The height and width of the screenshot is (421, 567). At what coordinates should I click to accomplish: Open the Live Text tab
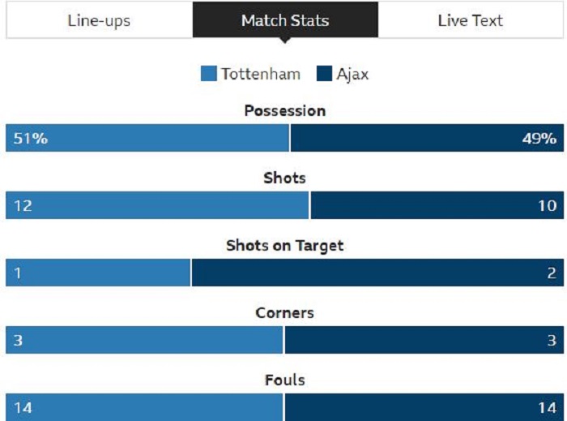point(470,20)
